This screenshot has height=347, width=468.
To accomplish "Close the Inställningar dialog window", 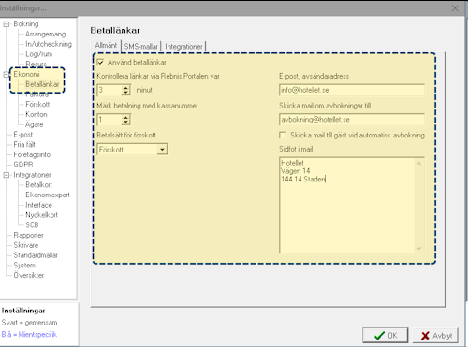I will point(455,8).
